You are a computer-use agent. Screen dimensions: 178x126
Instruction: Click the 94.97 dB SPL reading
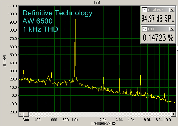click(158, 19)
